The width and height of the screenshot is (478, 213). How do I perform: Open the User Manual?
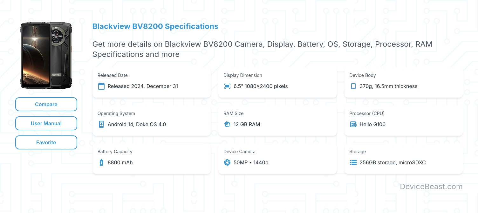pyautogui.click(x=46, y=123)
